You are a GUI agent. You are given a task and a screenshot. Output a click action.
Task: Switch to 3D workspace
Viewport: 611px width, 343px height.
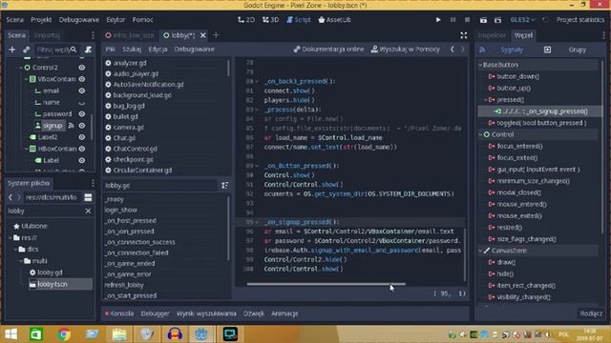(270, 19)
